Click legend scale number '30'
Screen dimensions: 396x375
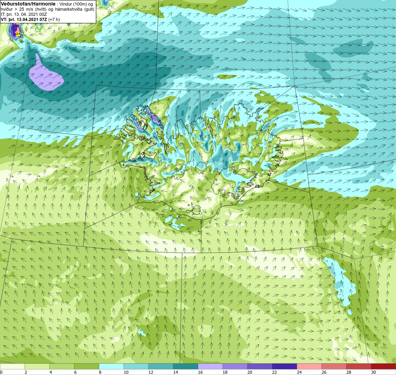pos(373,372)
